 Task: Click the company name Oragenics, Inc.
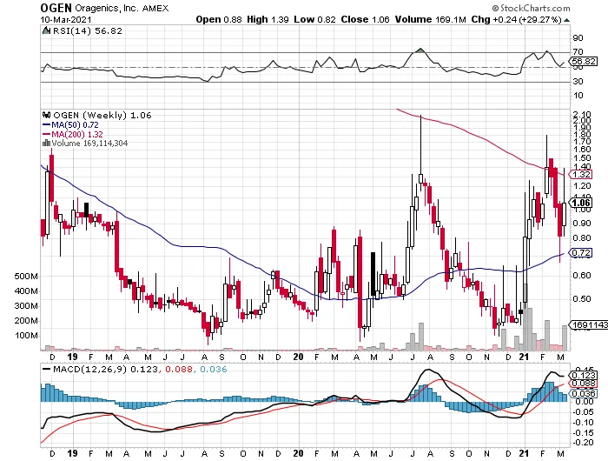107,8
